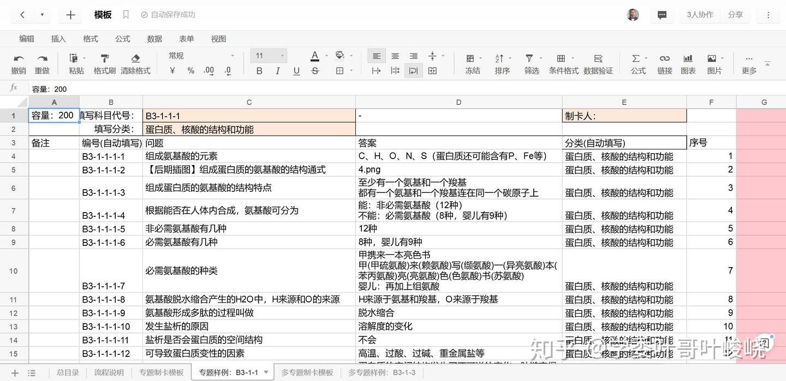Center-align cell text horizontally

tap(395, 56)
